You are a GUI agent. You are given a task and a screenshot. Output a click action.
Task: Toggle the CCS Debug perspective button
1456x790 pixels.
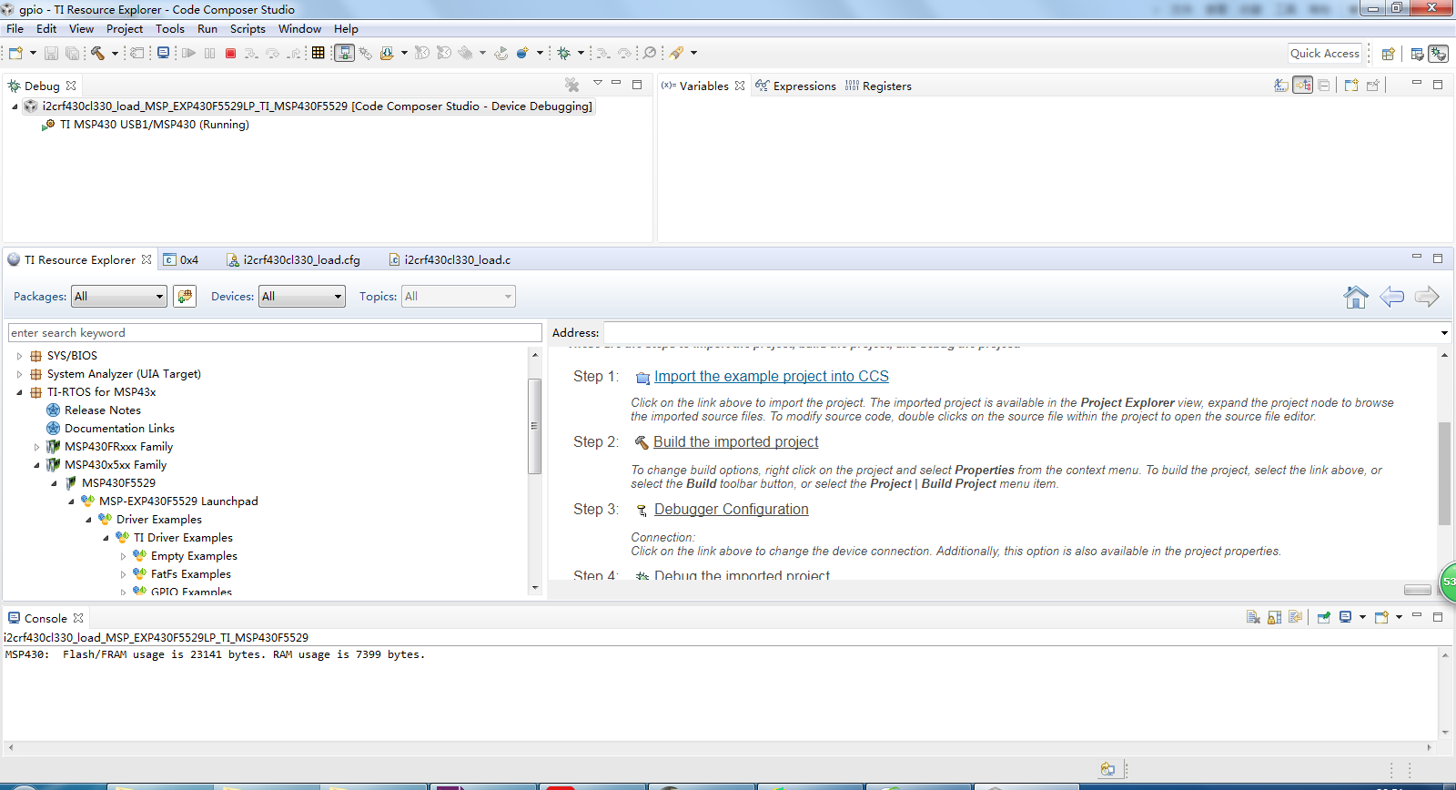(x=1439, y=54)
